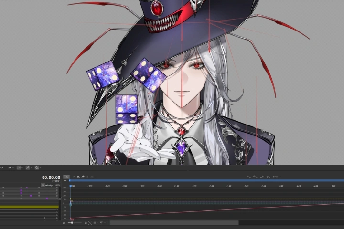Click the graph-curve icon in top toolbar
344x229 pixels.
click(19, 167)
